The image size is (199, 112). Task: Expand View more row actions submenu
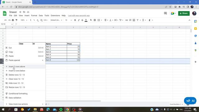25,104
